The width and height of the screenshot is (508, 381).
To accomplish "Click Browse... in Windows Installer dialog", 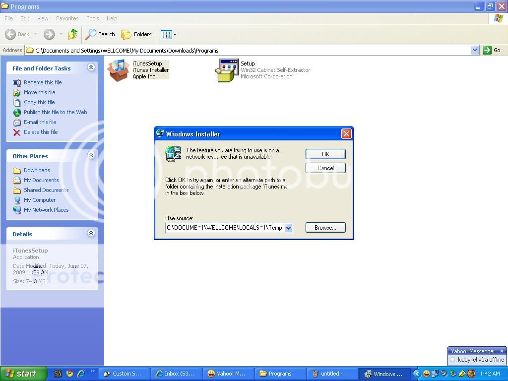I will [x=325, y=228].
